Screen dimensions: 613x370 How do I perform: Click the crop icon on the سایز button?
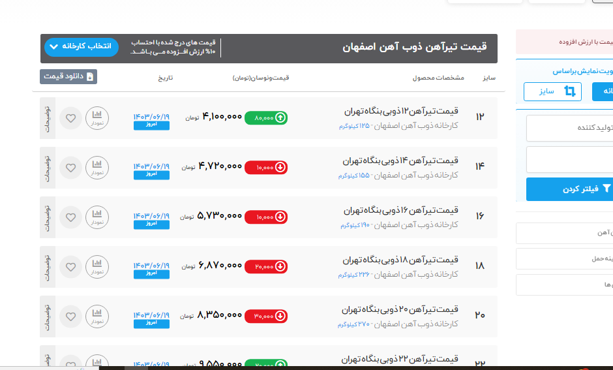pos(571,91)
